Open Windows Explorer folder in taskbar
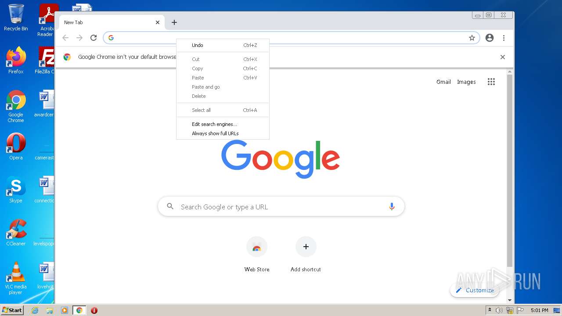 pos(50,310)
